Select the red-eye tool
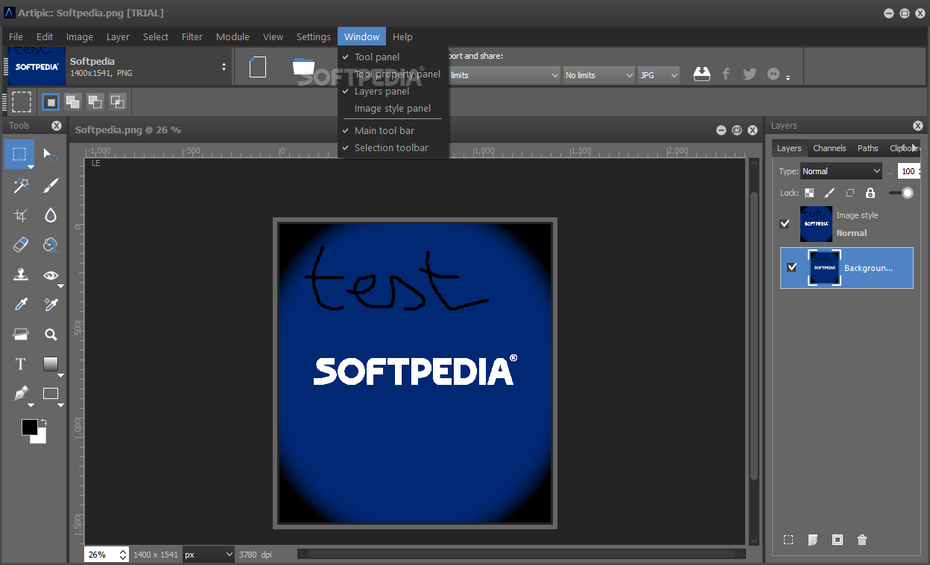Image resolution: width=930 pixels, height=565 pixels. 50,275
